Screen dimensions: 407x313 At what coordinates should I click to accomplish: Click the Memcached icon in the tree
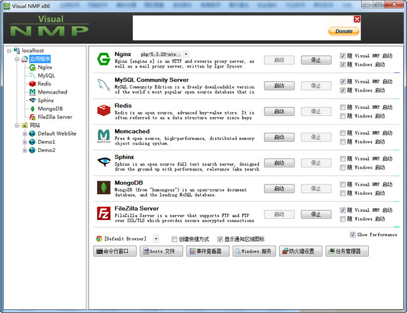point(32,92)
